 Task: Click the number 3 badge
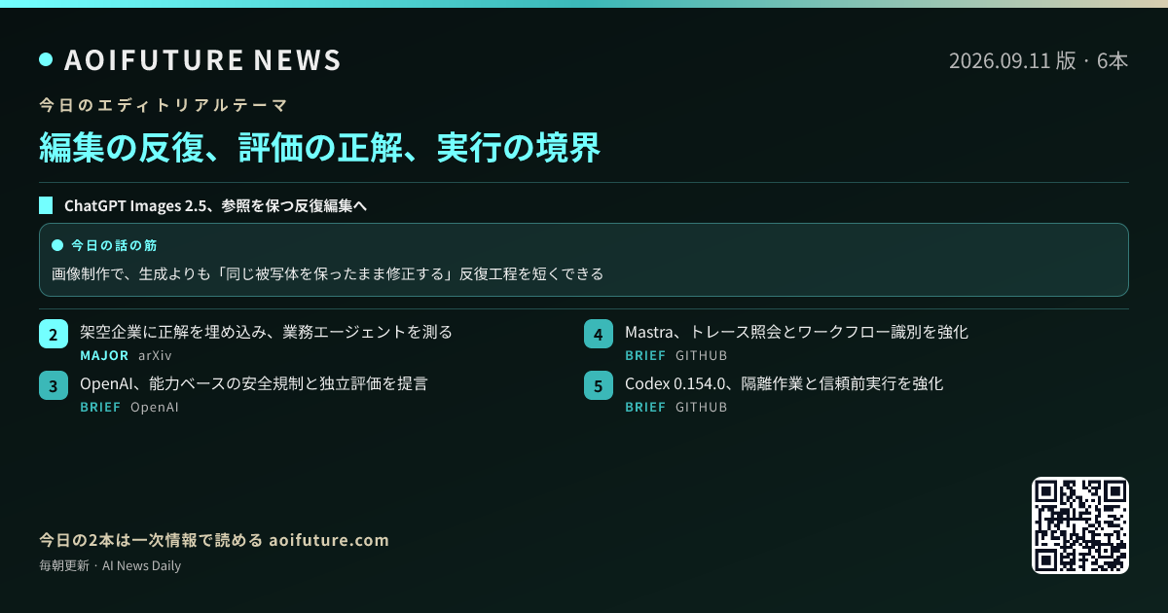[53, 385]
